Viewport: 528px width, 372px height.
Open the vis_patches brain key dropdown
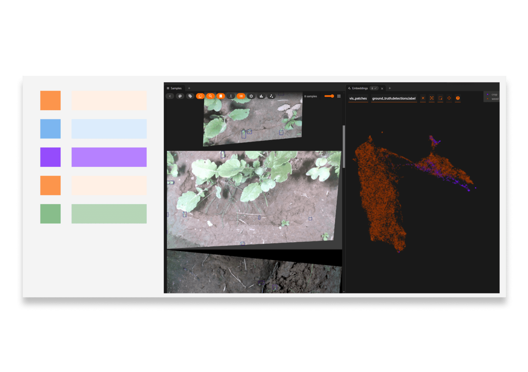coord(358,98)
